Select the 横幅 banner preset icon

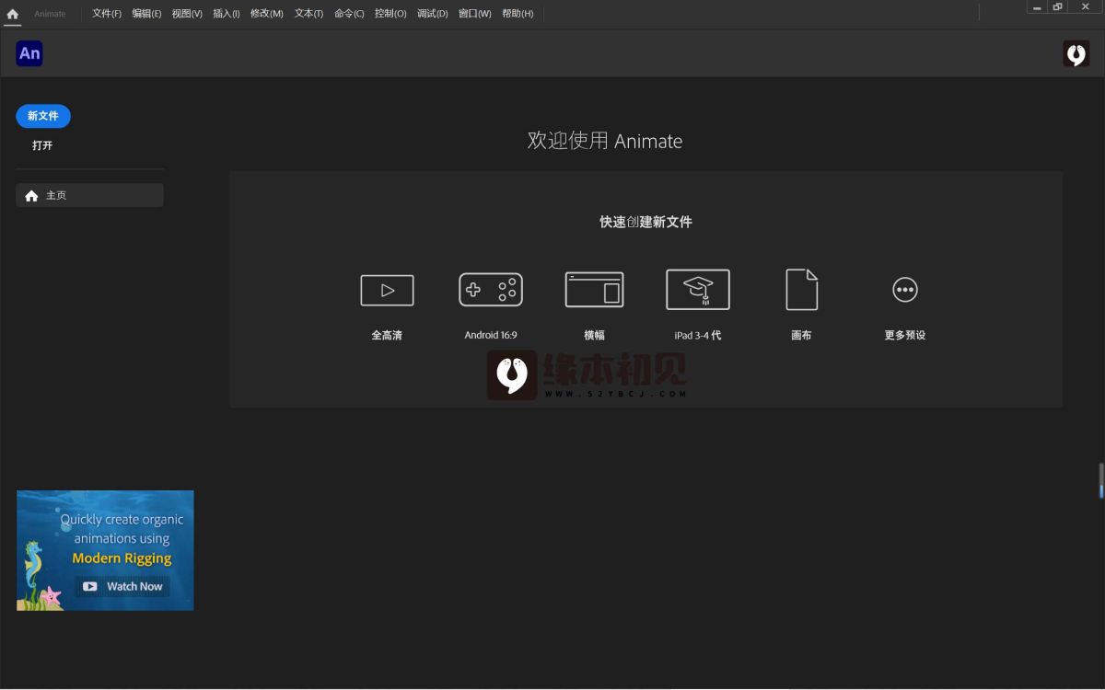[594, 290]
